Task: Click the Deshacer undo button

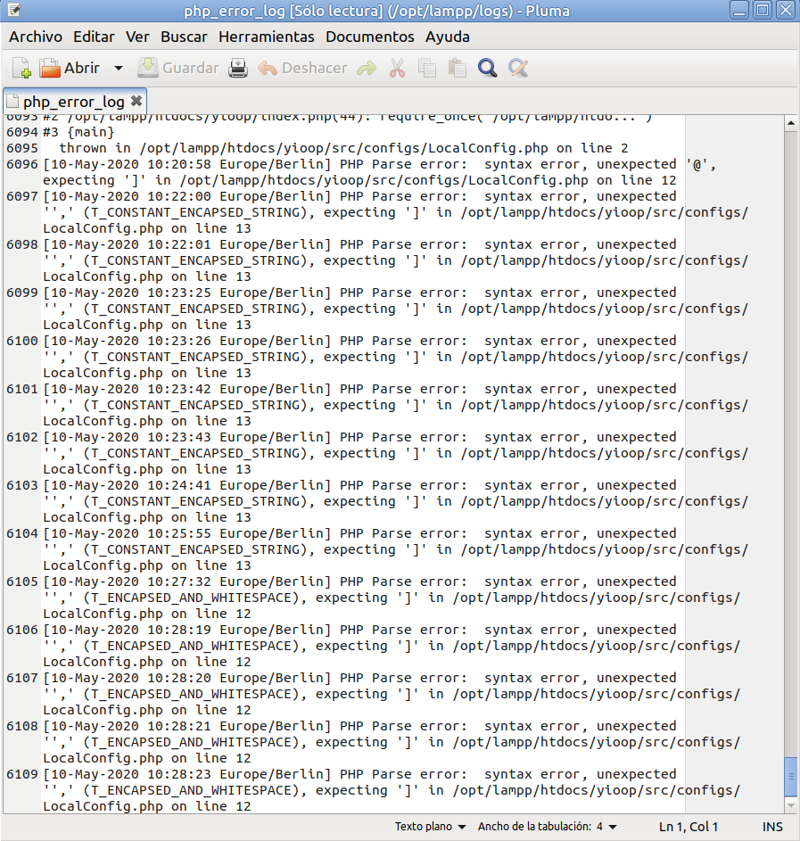Action: 302,68
